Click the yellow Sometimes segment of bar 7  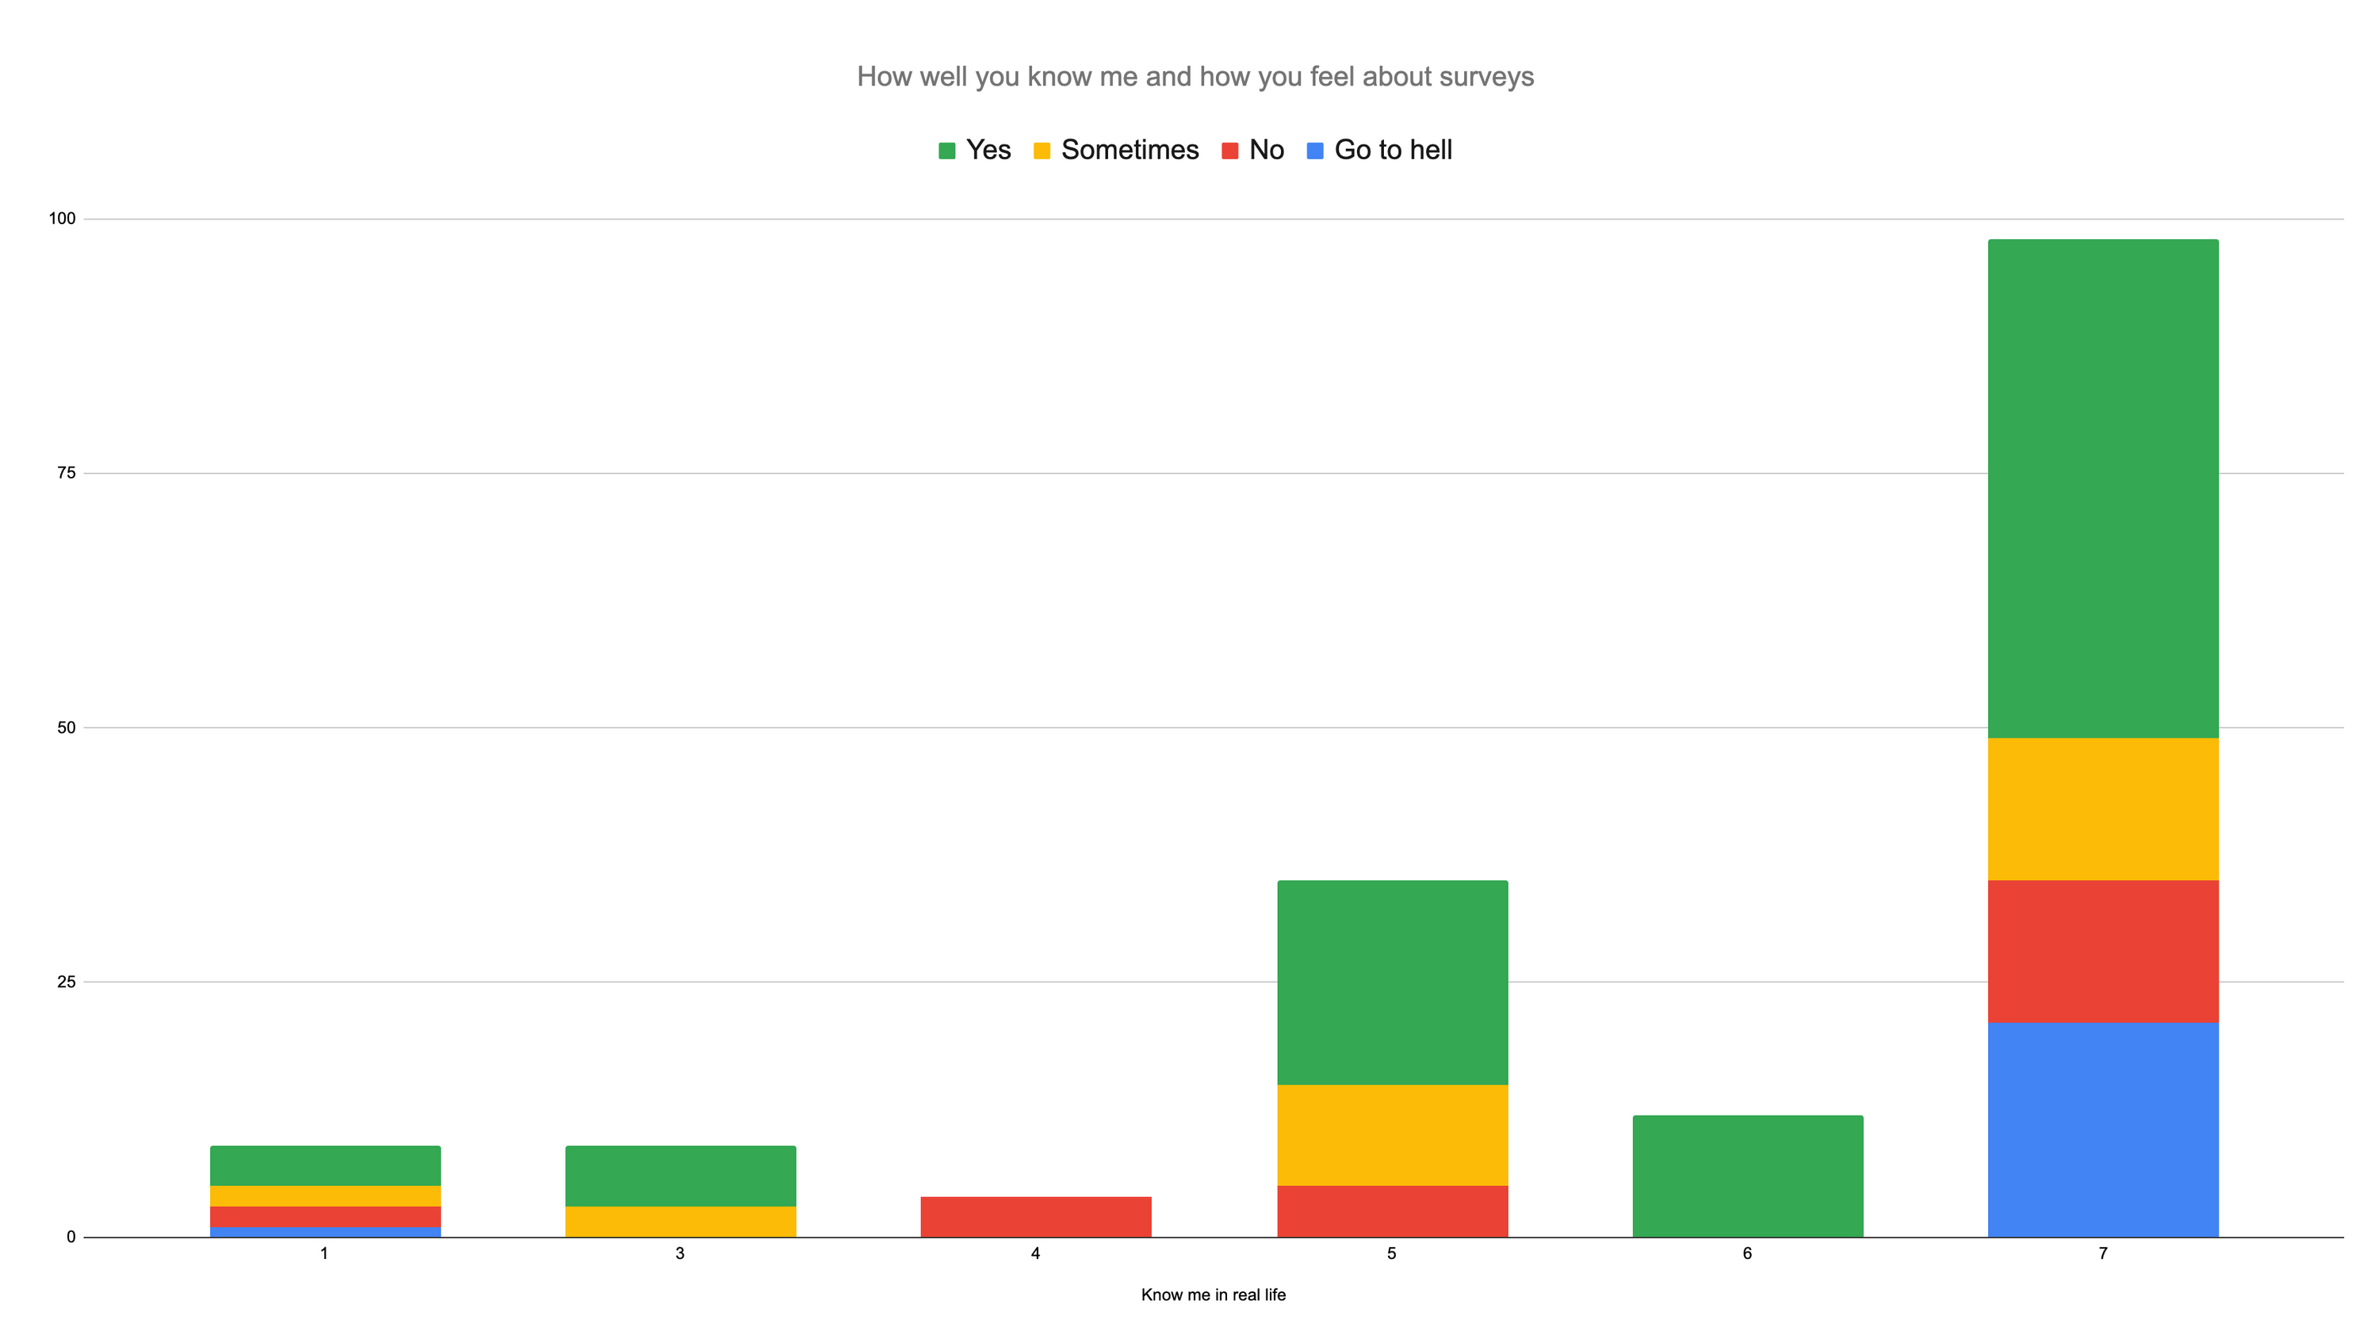point(2103,809)
